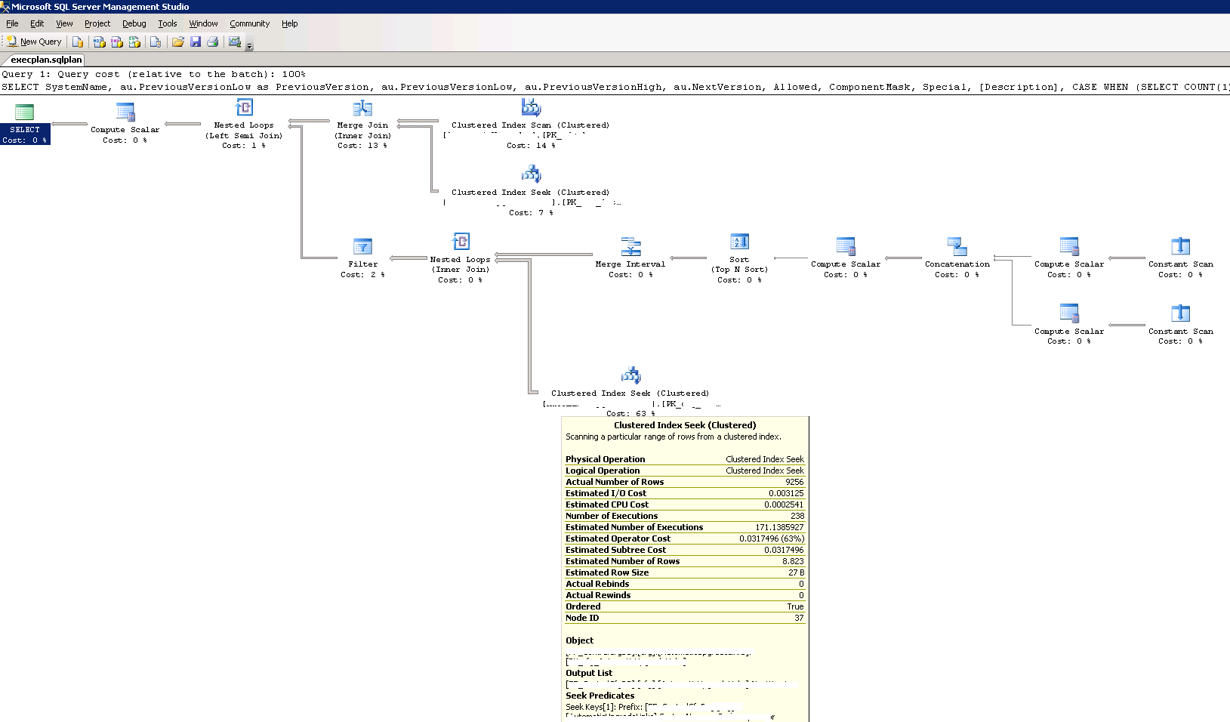Click the Node ID value 37
This screenshot has height=722, width=1230.
coord(799,618)
